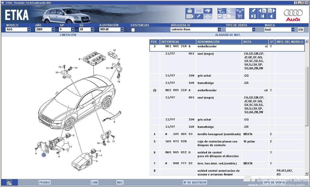
Task: Open the Marca dropdown showing Audi
Action: 293,30
